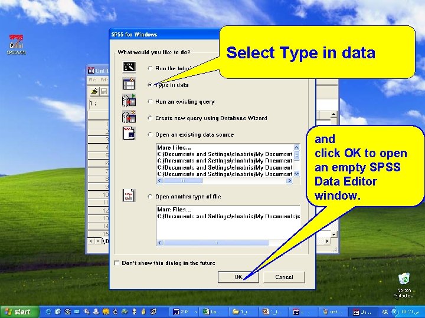This screenshot has width=425, height=318.
Task: Switch to the folder window taskbar button
Action: [242, 312]
